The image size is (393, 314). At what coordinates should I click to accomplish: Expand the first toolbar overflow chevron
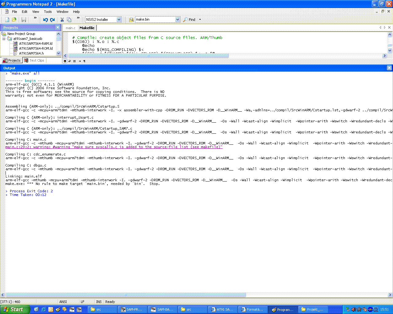tap(35, 18)
